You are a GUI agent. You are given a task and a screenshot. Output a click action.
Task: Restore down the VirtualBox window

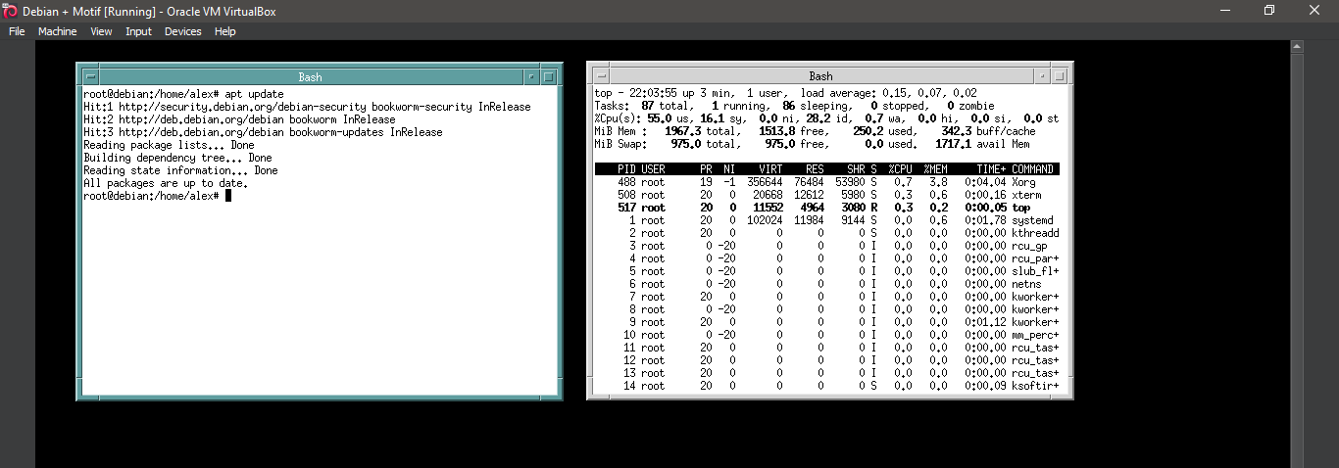tap(1269, 10)
